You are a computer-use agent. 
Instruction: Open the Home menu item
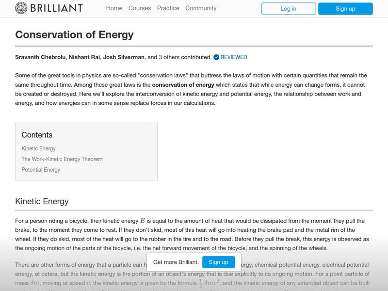(x=114, y=8)
